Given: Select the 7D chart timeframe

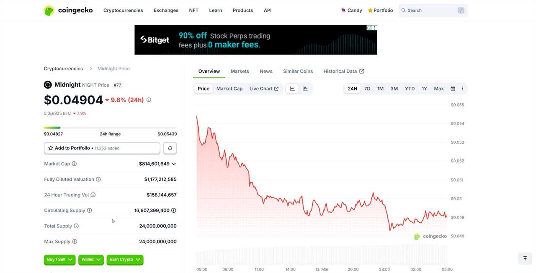Looking at the screenshot, I should coord(367,88).
